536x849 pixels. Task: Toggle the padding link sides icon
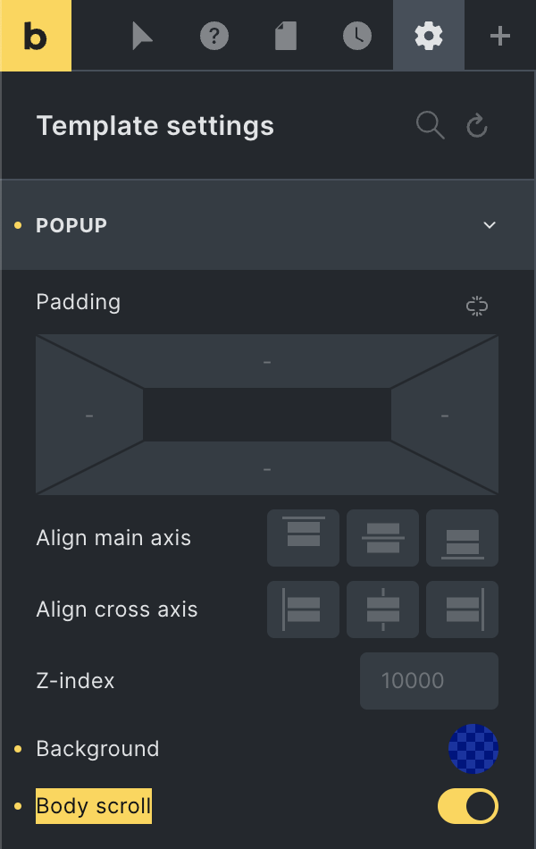tap(477, 306)
